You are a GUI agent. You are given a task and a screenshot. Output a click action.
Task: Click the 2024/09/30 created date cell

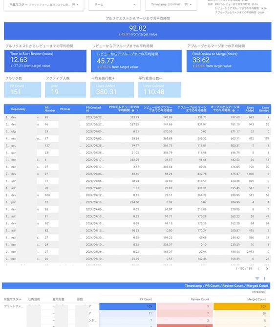coord(95,238)
